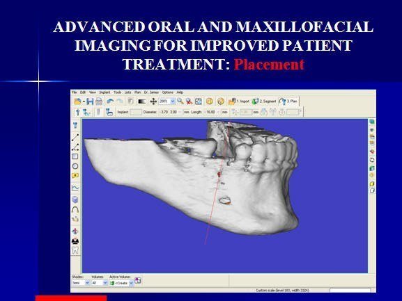Click the 1. Import step button
This screenshot has width=402, height=301.
pos(239,101)
